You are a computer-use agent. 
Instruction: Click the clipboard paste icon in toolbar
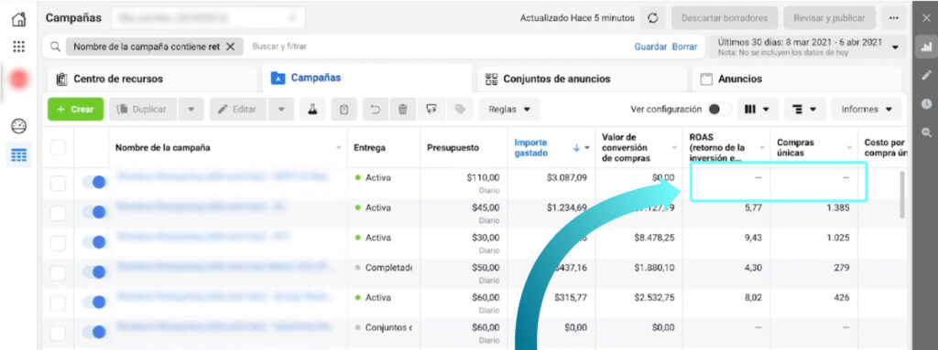coord(344,110)
